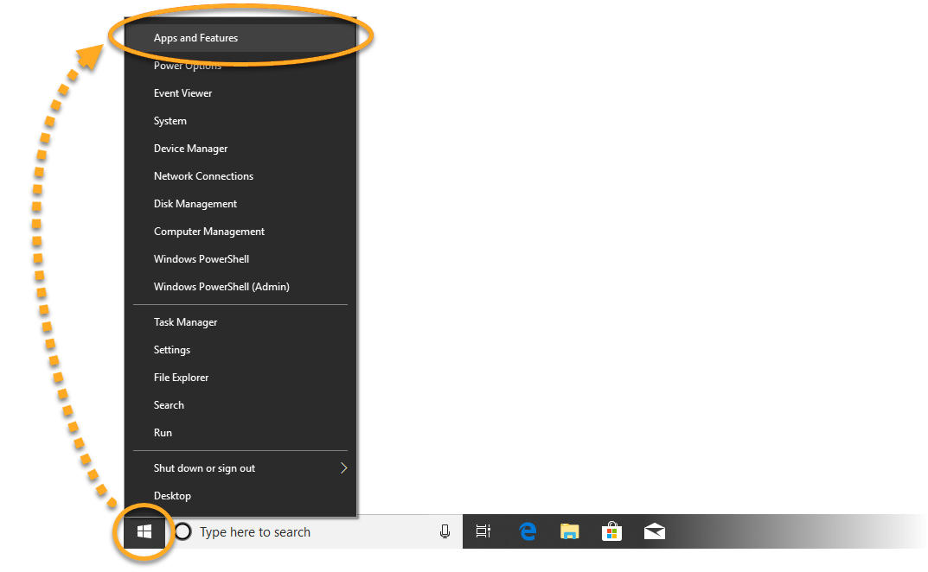Select Apps and Features menu entry
The width and height of the screenshot is (928, 572).
pyautogui.click(x=196, y=38)
